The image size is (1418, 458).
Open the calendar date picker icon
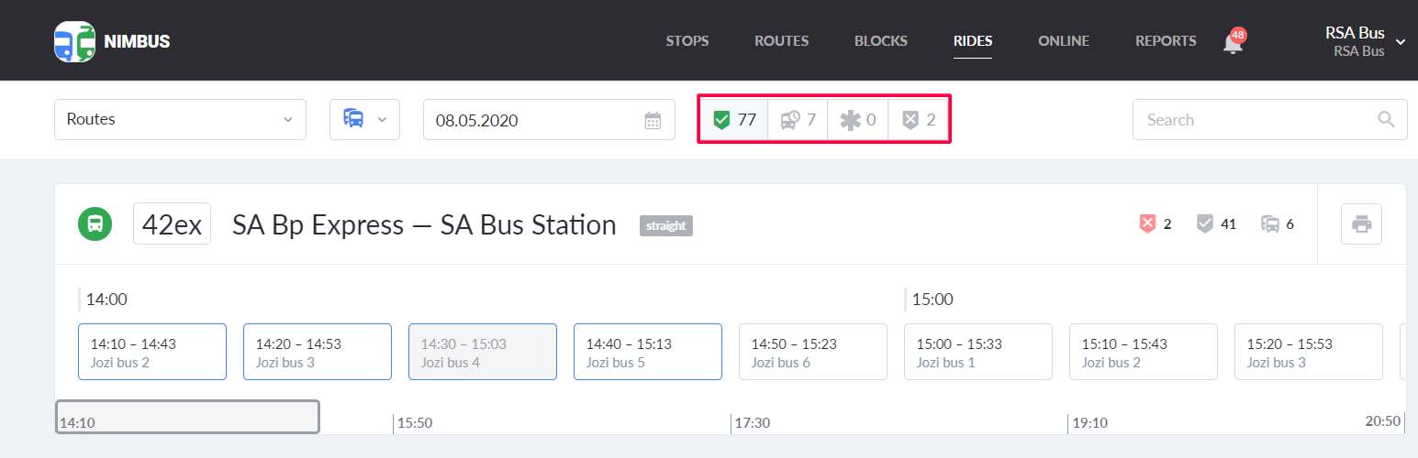pyautogui.click(x=653, y=120)
